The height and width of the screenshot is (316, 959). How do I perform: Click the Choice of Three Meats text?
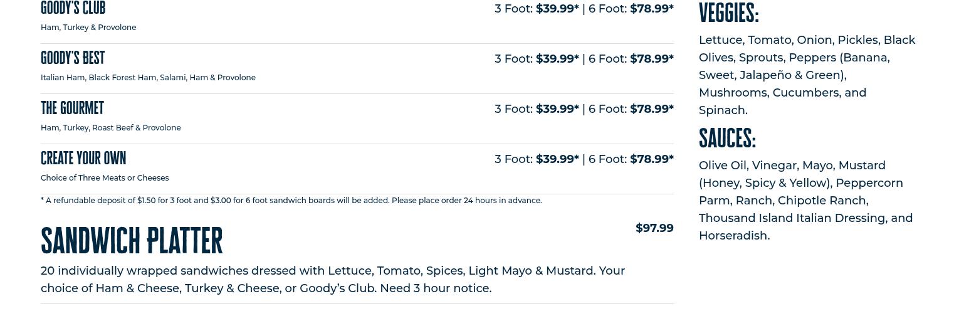pos(105,178)
